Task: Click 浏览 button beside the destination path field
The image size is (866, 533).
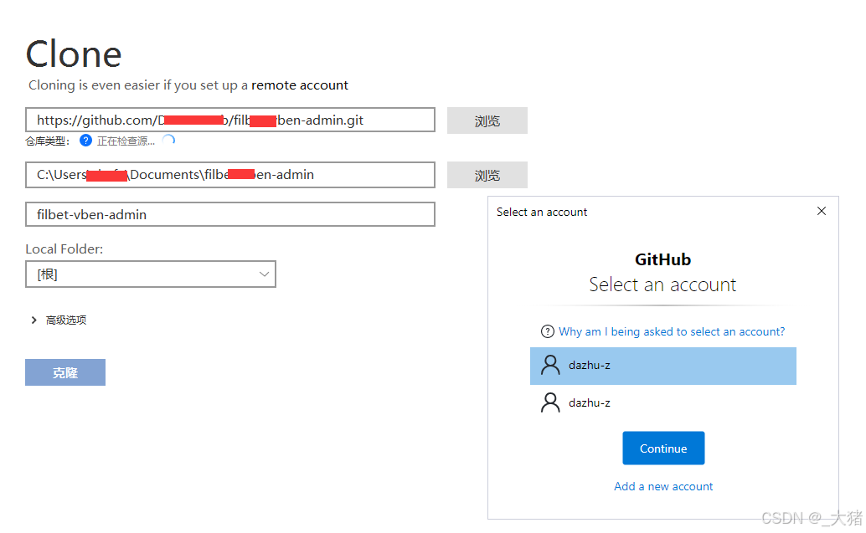Action: 487,175
